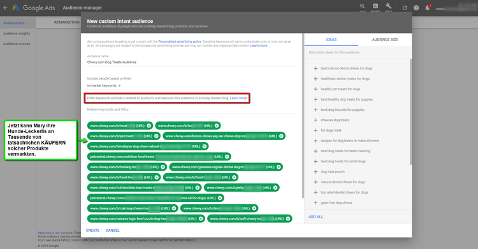
Task: Remove the training-tre URL chip
Action: pos(163,167)
